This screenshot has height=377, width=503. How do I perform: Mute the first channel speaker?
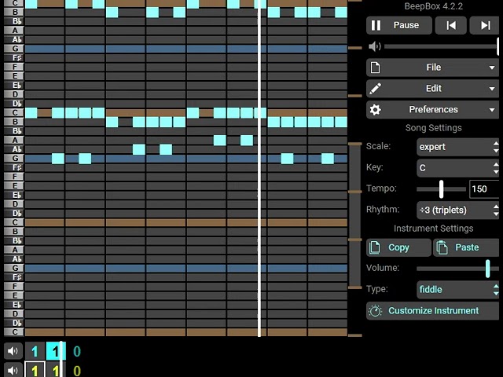[13, 351]
